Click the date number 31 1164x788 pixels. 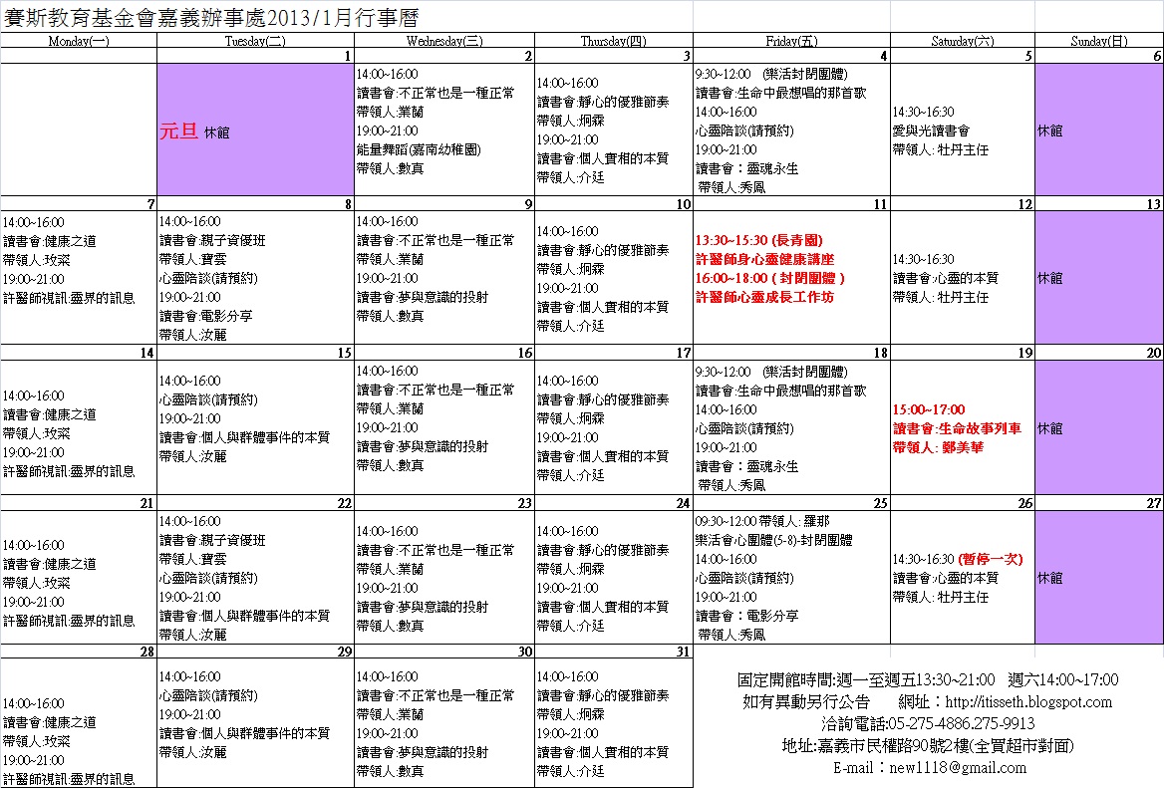pos(684,652)
